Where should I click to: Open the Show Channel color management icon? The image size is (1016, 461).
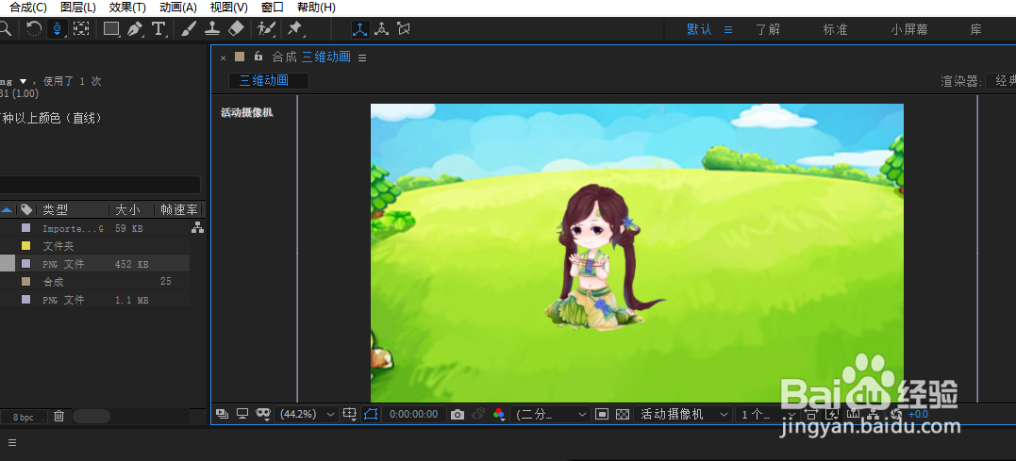click(499, 415)
